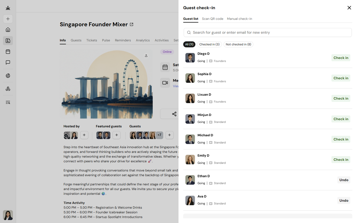Open the Tickets tab of event
This screenshot has width=357, height=223.
92,40
